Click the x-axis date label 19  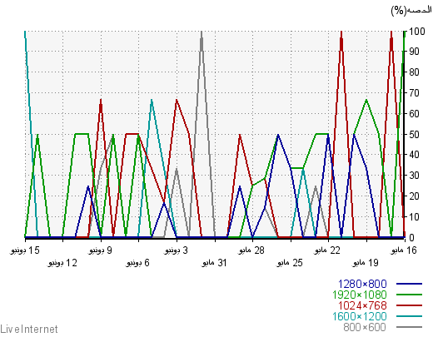pos(366,263)
